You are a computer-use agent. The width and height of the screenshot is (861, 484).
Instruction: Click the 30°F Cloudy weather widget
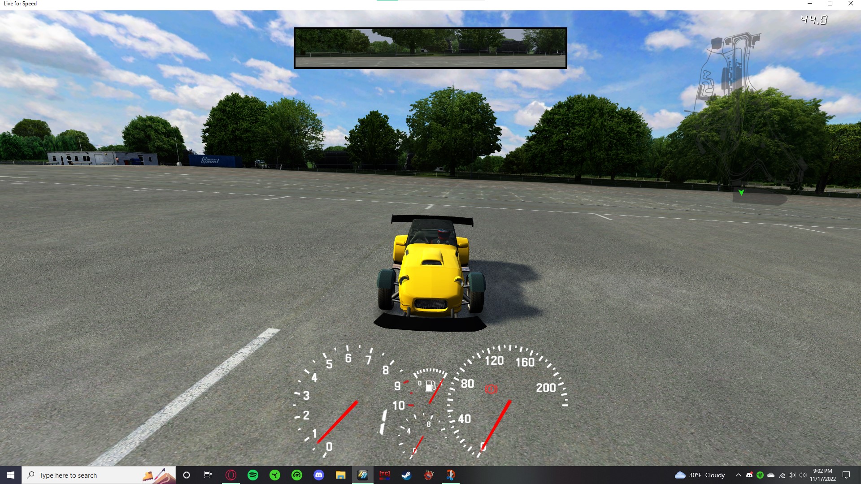point(700,475)
